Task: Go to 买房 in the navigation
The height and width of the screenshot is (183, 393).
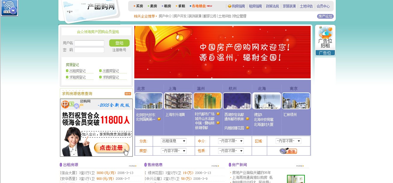Action: point(140,6)
